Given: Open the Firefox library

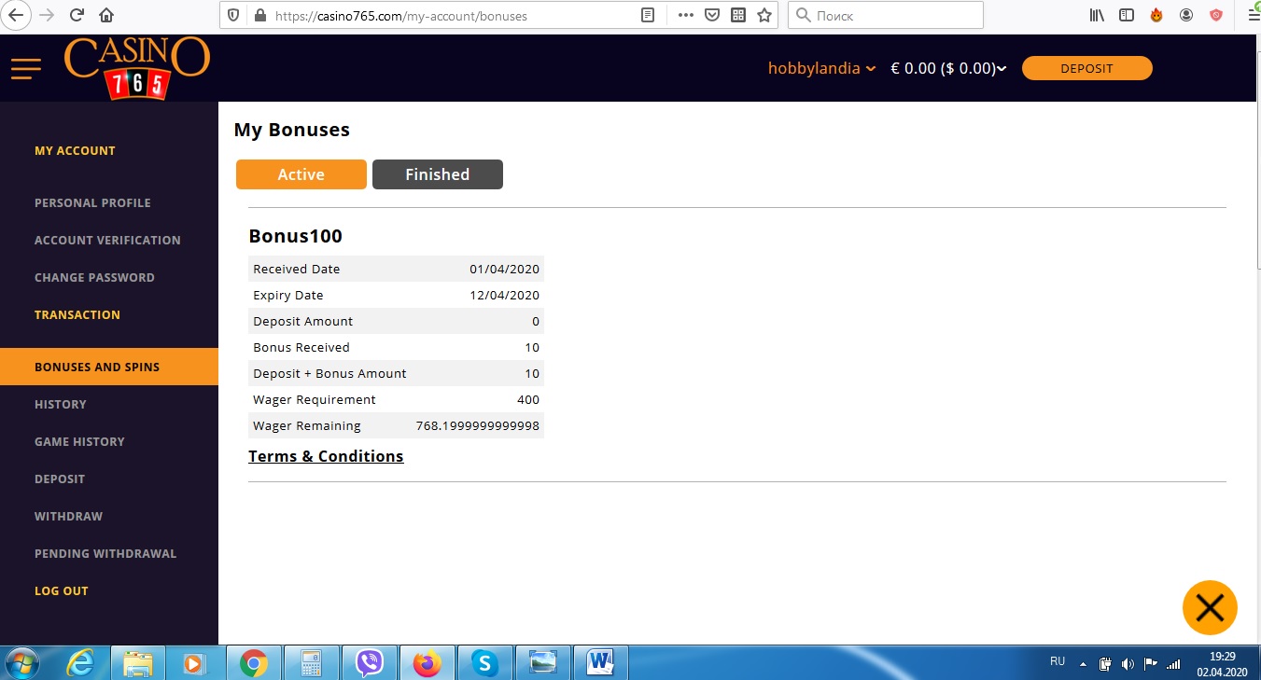Looking at the screenshot, I should [1098, 15].
